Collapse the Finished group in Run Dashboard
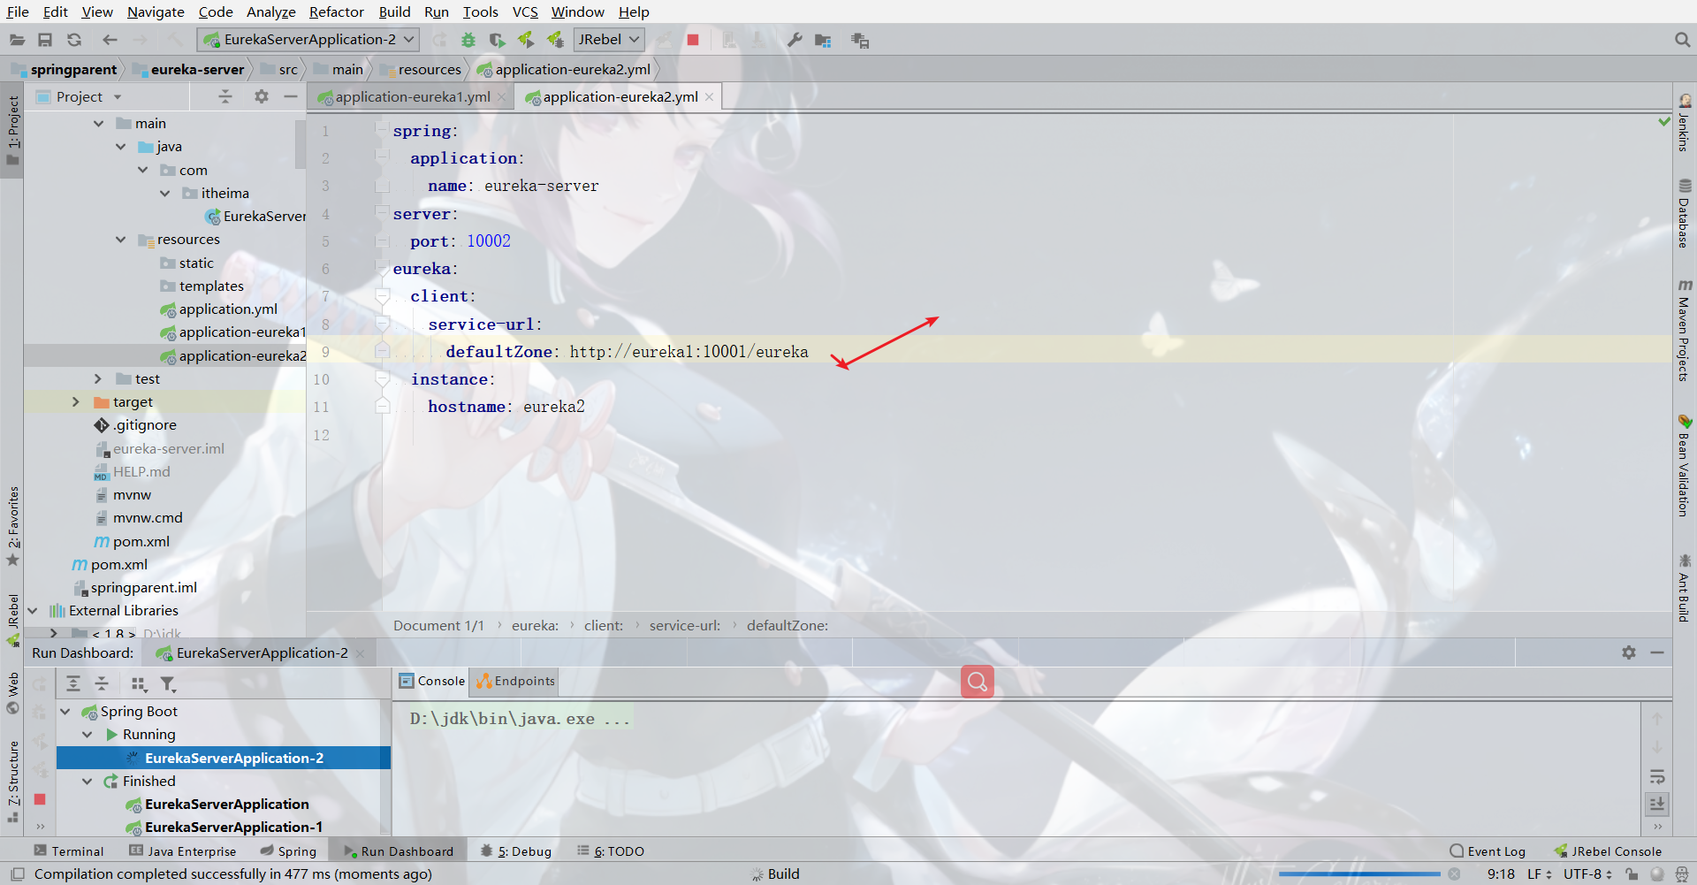Screen dimensions: 1697x885 click(x=88, y=782)
